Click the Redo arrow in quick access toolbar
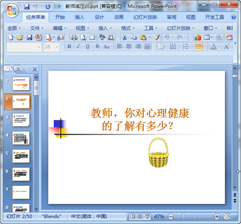This screenshot has width=241, height=224. point(48,7)
